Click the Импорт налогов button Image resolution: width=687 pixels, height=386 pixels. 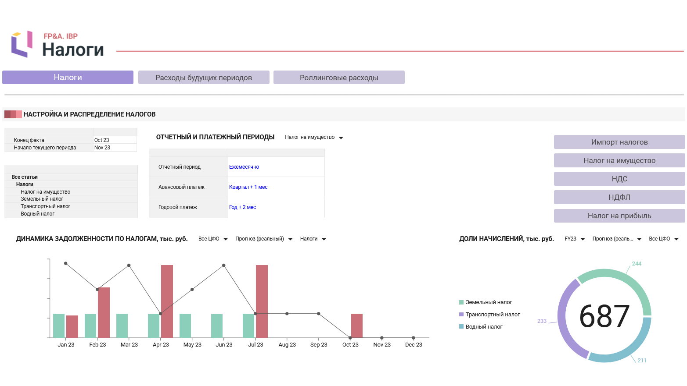pos(619,142)
